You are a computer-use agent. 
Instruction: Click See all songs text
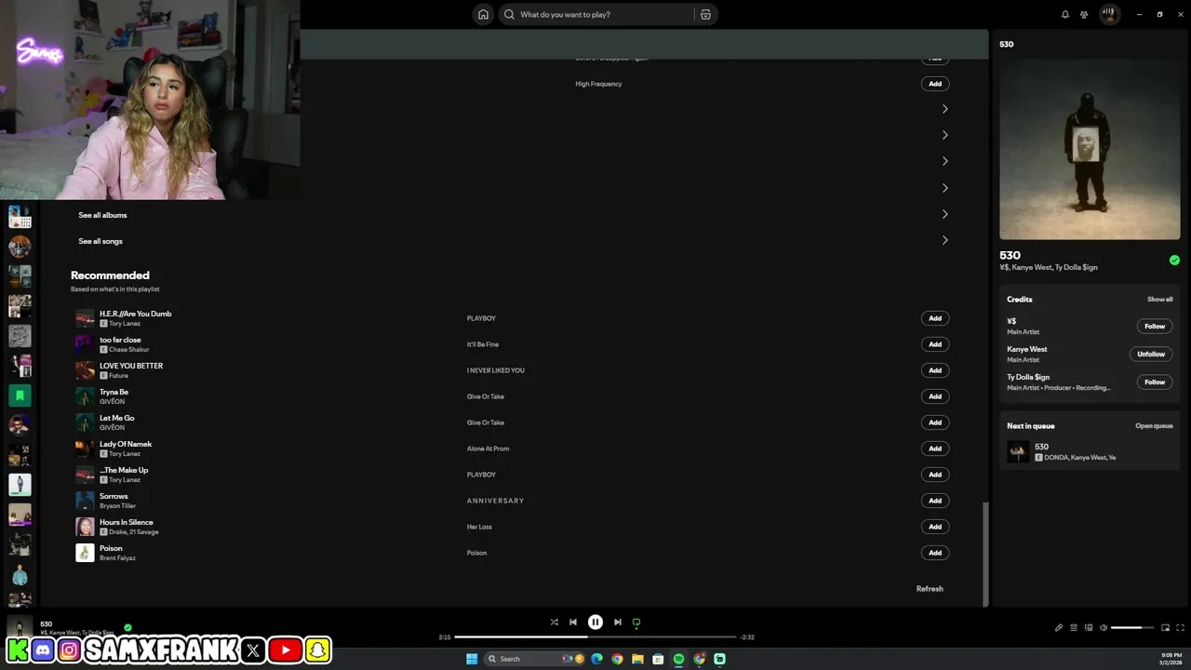100,241
